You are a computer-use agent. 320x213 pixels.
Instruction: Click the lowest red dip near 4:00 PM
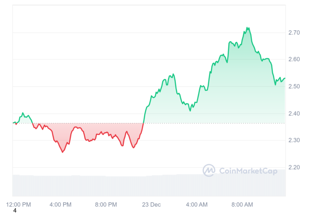(62, 152)
